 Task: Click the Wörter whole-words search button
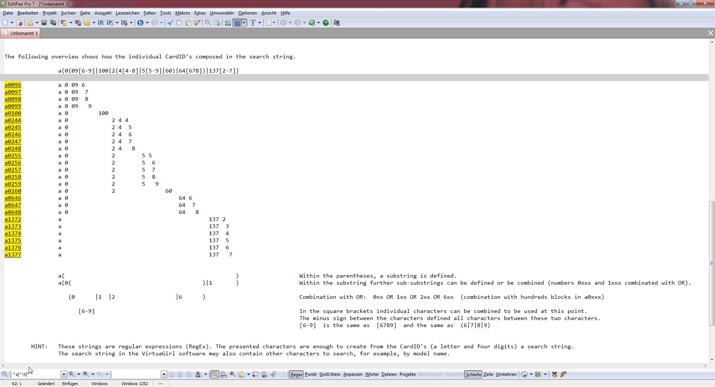(x=372, y=374)
